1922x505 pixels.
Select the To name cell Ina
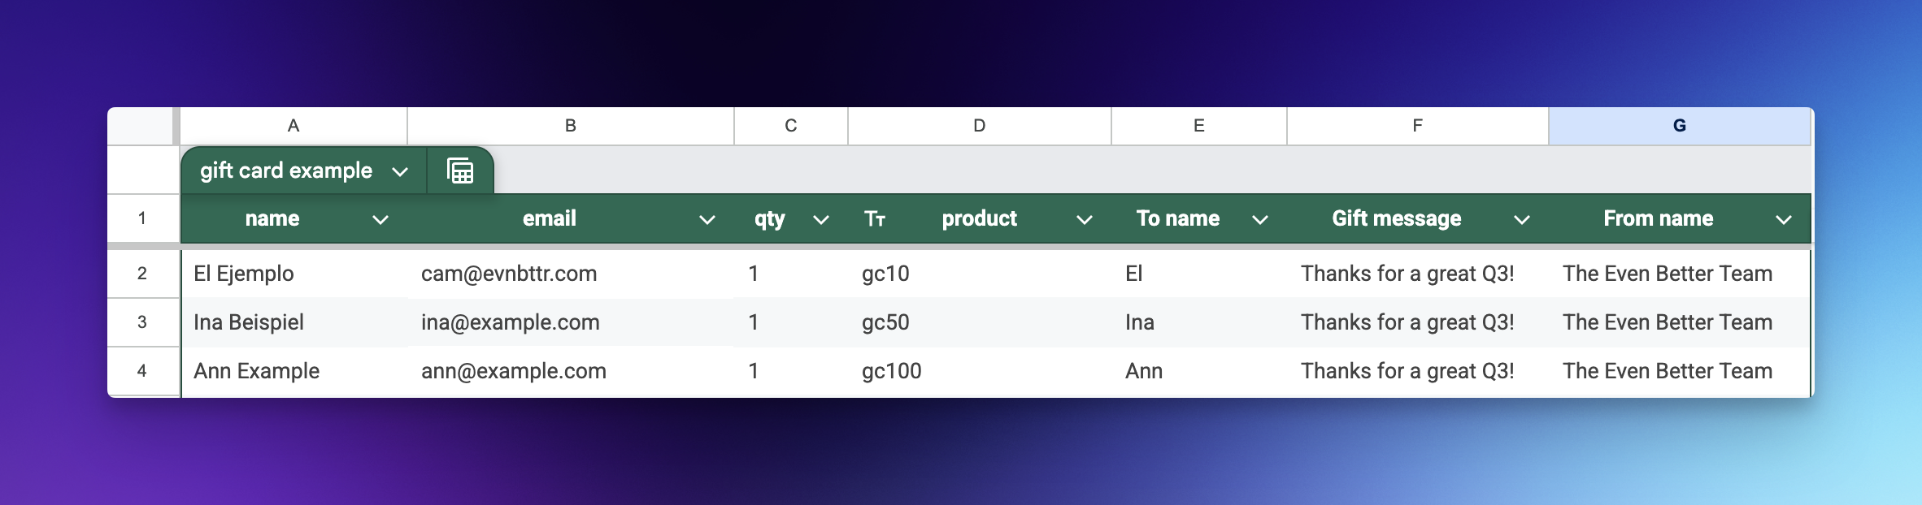click(x=1199, y=322)
